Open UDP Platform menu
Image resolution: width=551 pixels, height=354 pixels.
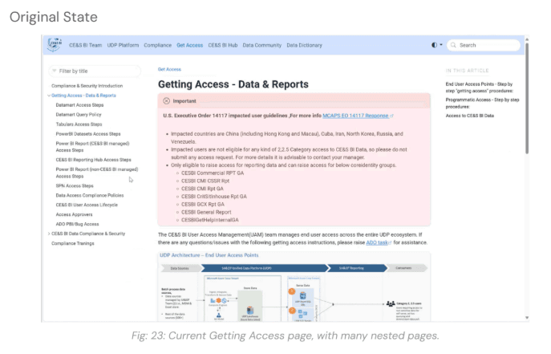(123, 45)
